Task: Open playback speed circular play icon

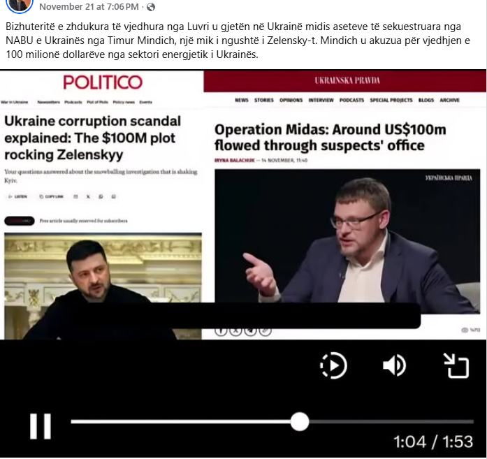Action: point(333,365)
